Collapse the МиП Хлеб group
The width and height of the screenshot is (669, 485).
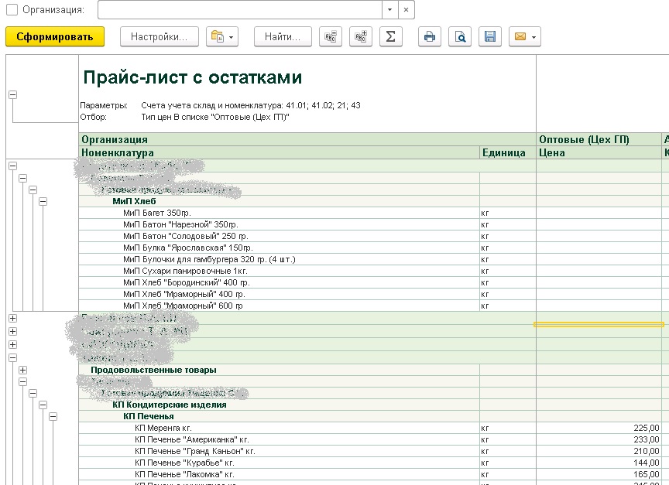43,201
